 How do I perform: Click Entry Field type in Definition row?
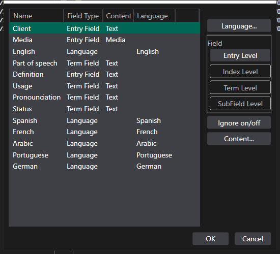(x=83, y=75)
